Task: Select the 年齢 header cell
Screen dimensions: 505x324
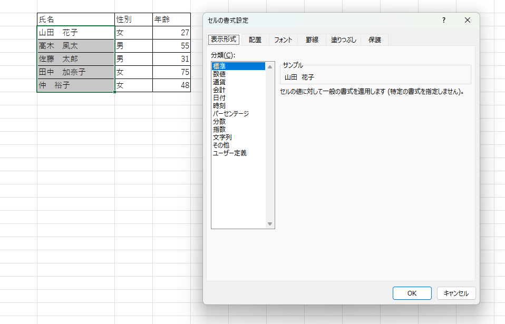Action: (x=171, y=19)
